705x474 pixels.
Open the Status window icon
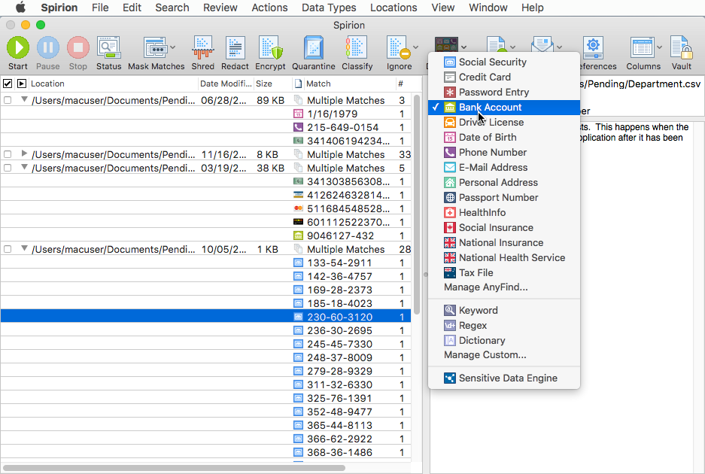109,47
